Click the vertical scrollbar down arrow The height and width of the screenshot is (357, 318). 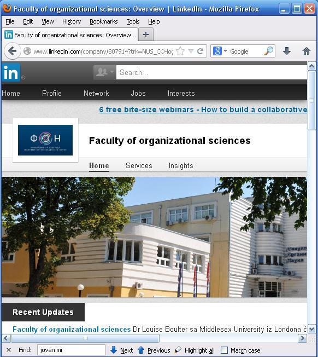pyautogui.click(x=311, y=329)
